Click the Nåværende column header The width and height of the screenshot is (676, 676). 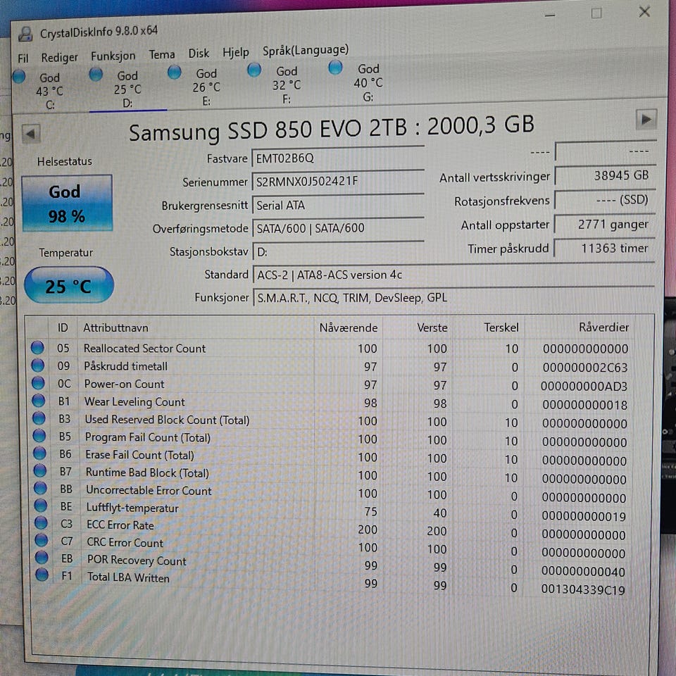click(x=349, y=328)
